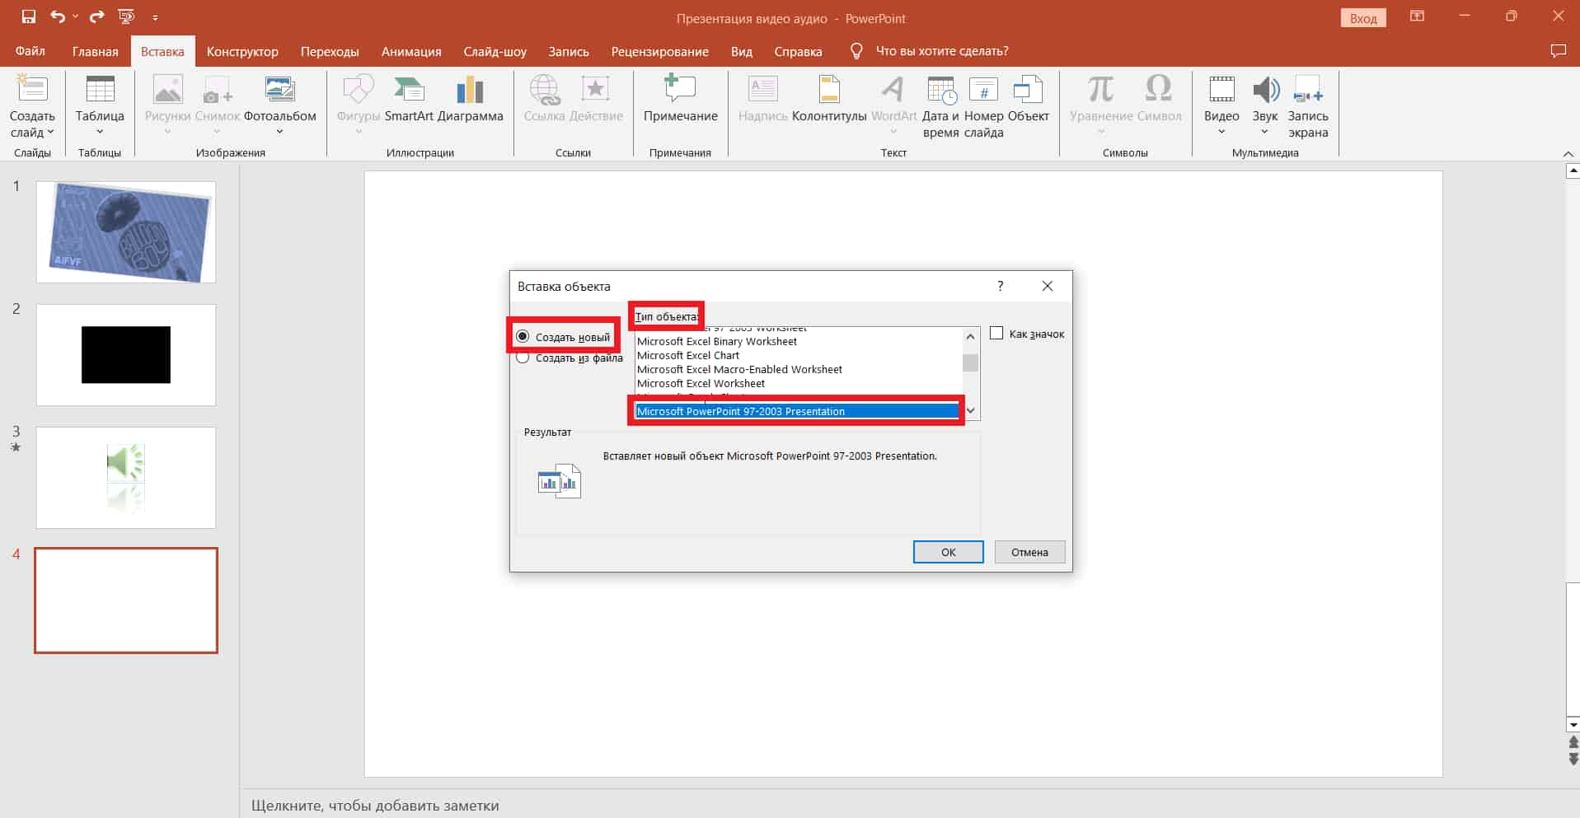Image resolution: width=1580 pixels, height=818 pixels.
Task: Switch to the Анимация tab
Action: pyautogui.click(x=411, y=51)
